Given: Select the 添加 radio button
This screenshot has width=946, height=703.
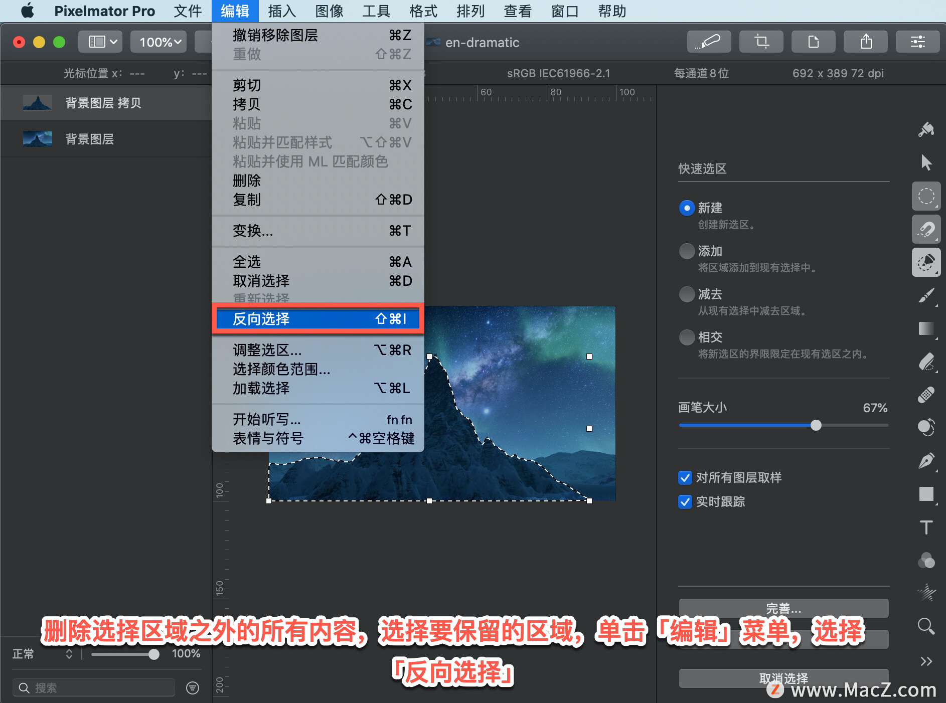Looking at the screenshot, I should click(x=687, y=251).
